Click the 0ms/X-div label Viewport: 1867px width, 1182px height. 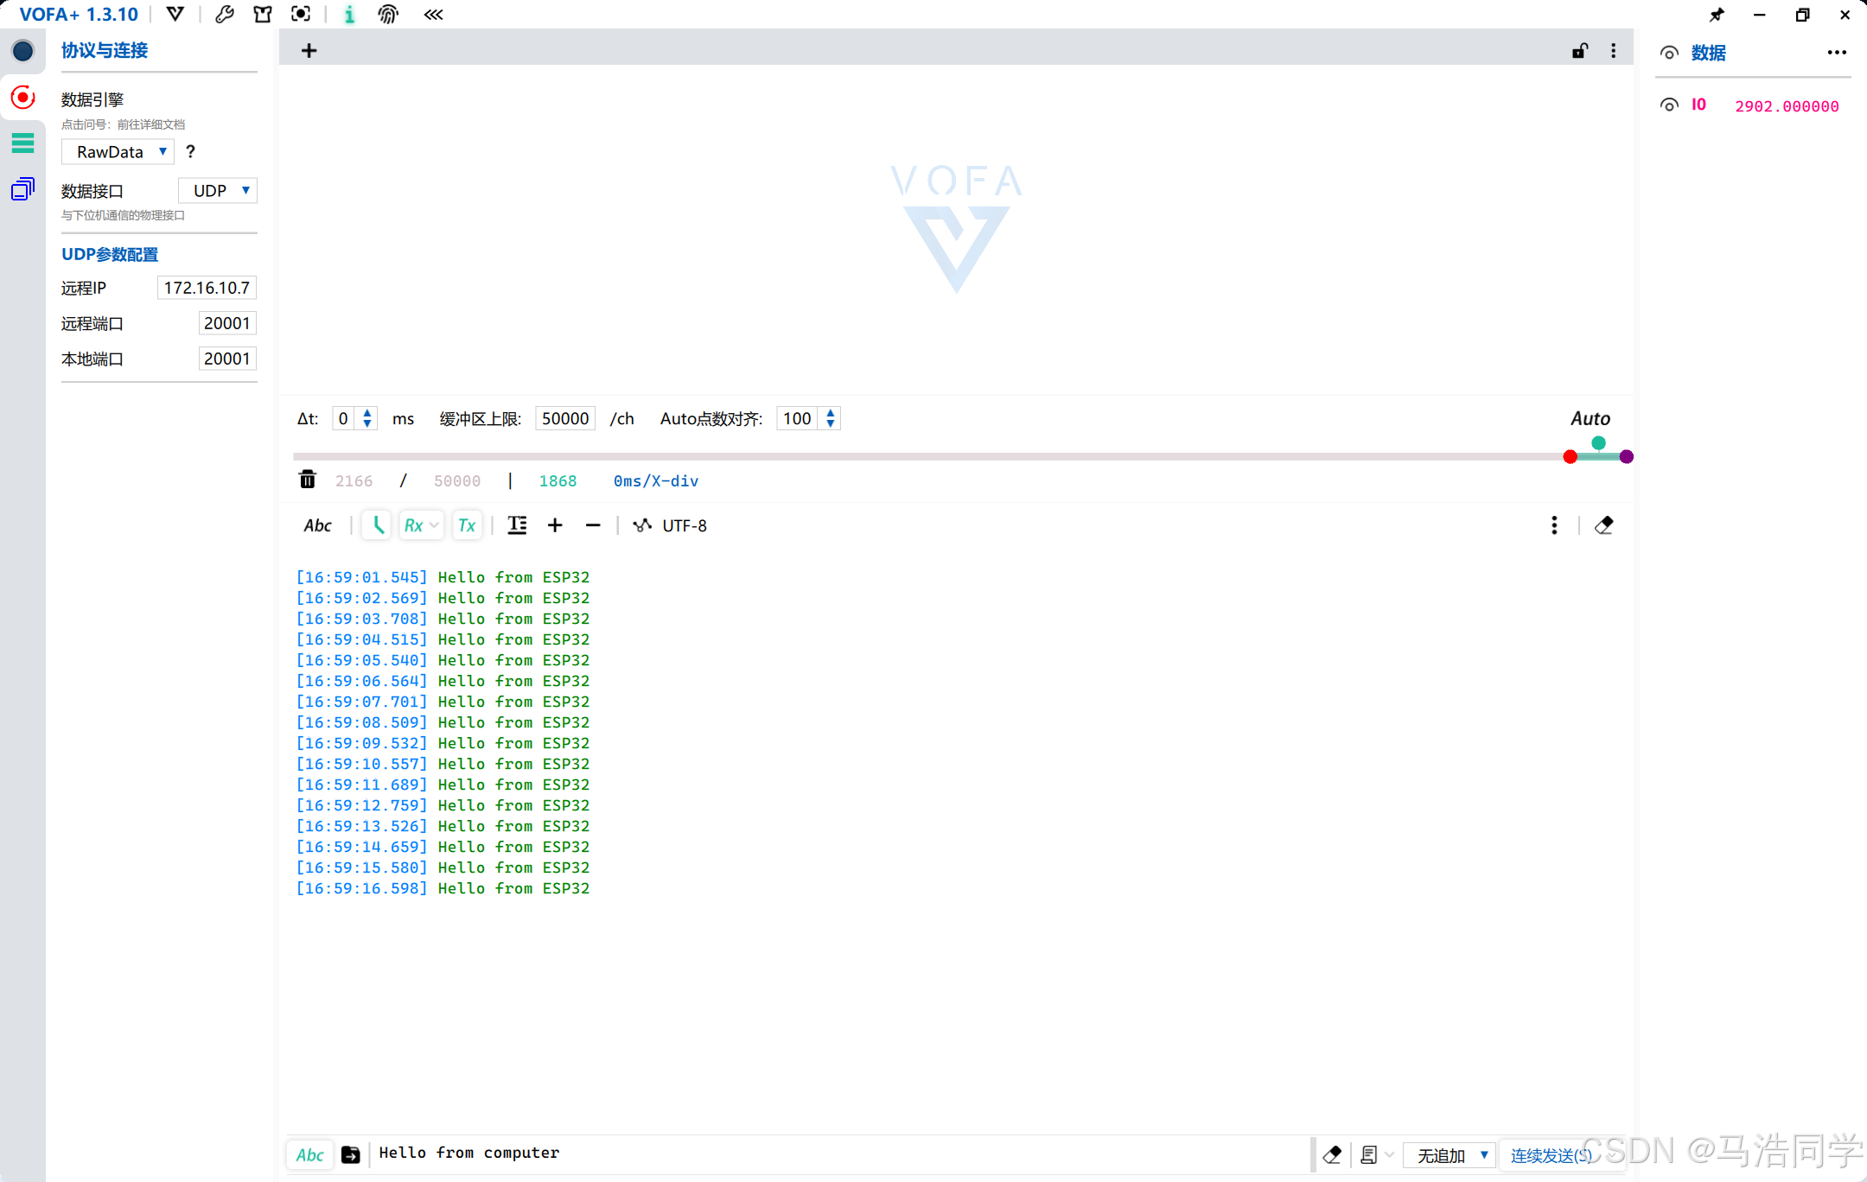coord(656,480)
